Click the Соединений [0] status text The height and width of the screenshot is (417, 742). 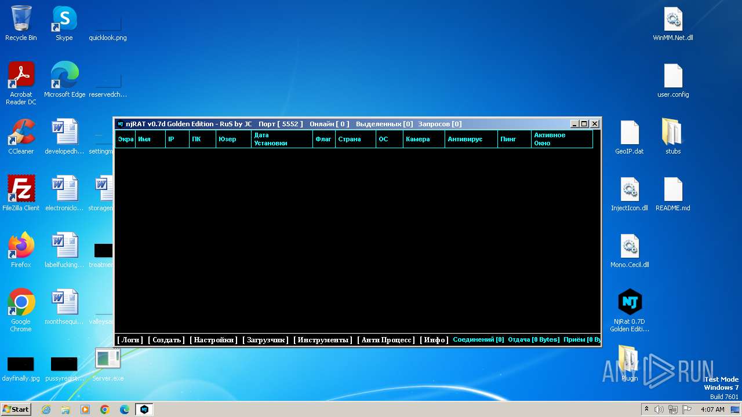tap(479, 340)
